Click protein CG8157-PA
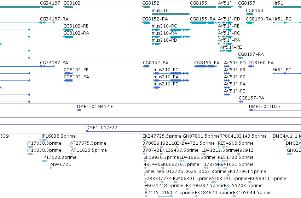 coord(252,98)
